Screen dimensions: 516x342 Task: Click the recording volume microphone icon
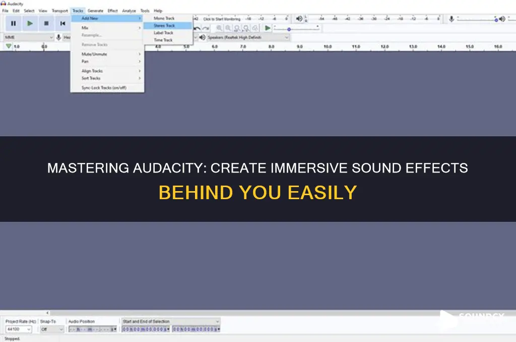tap(451, 19)
